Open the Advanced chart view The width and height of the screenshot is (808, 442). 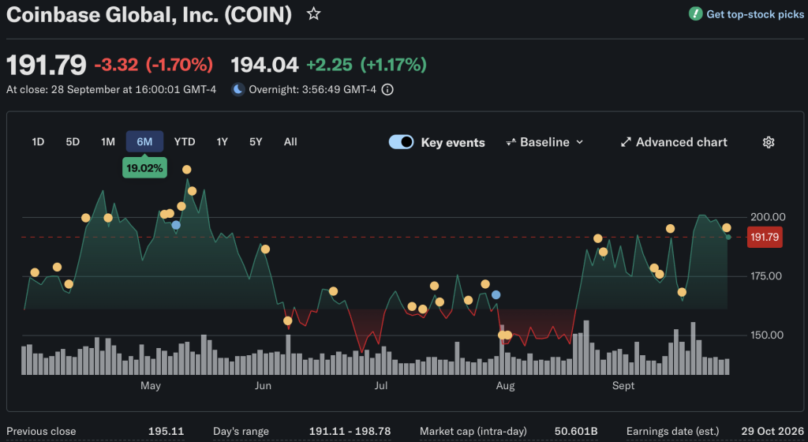(674, 142)
